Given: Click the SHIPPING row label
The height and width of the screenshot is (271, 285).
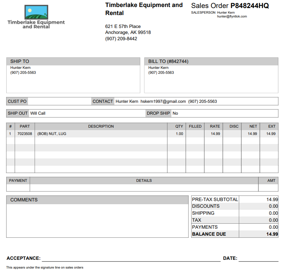Looking at the screenshot, I should coord(203,213).
